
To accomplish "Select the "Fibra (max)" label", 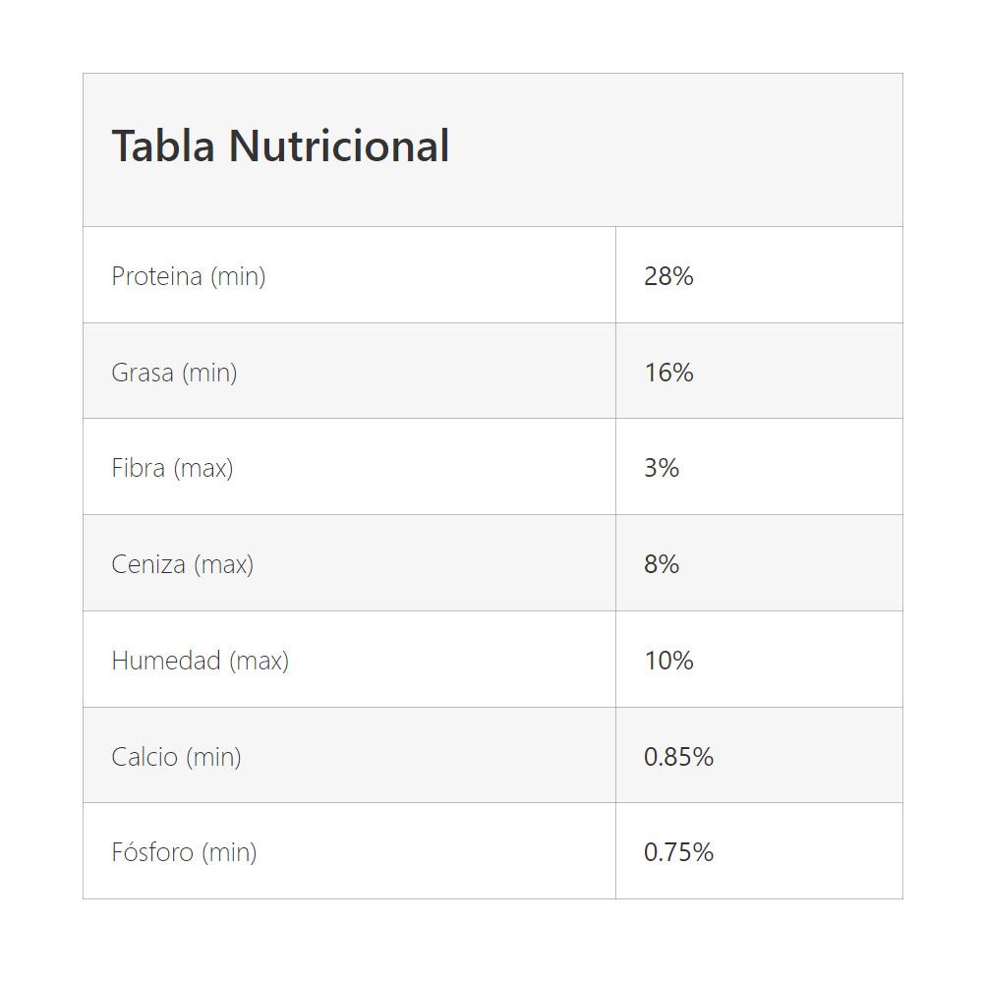I will (x=172, y=468).
